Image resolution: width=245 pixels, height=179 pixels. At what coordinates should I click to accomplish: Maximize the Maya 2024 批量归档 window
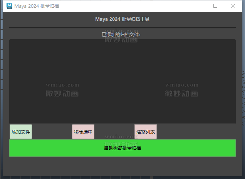coord(215,6)
